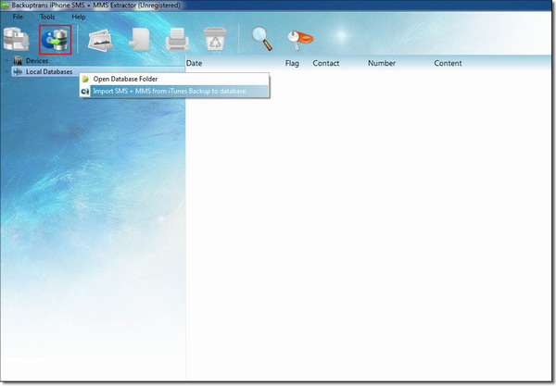Click the magnifying glass search icon
The image size is (556, 386).
(262, 39)
